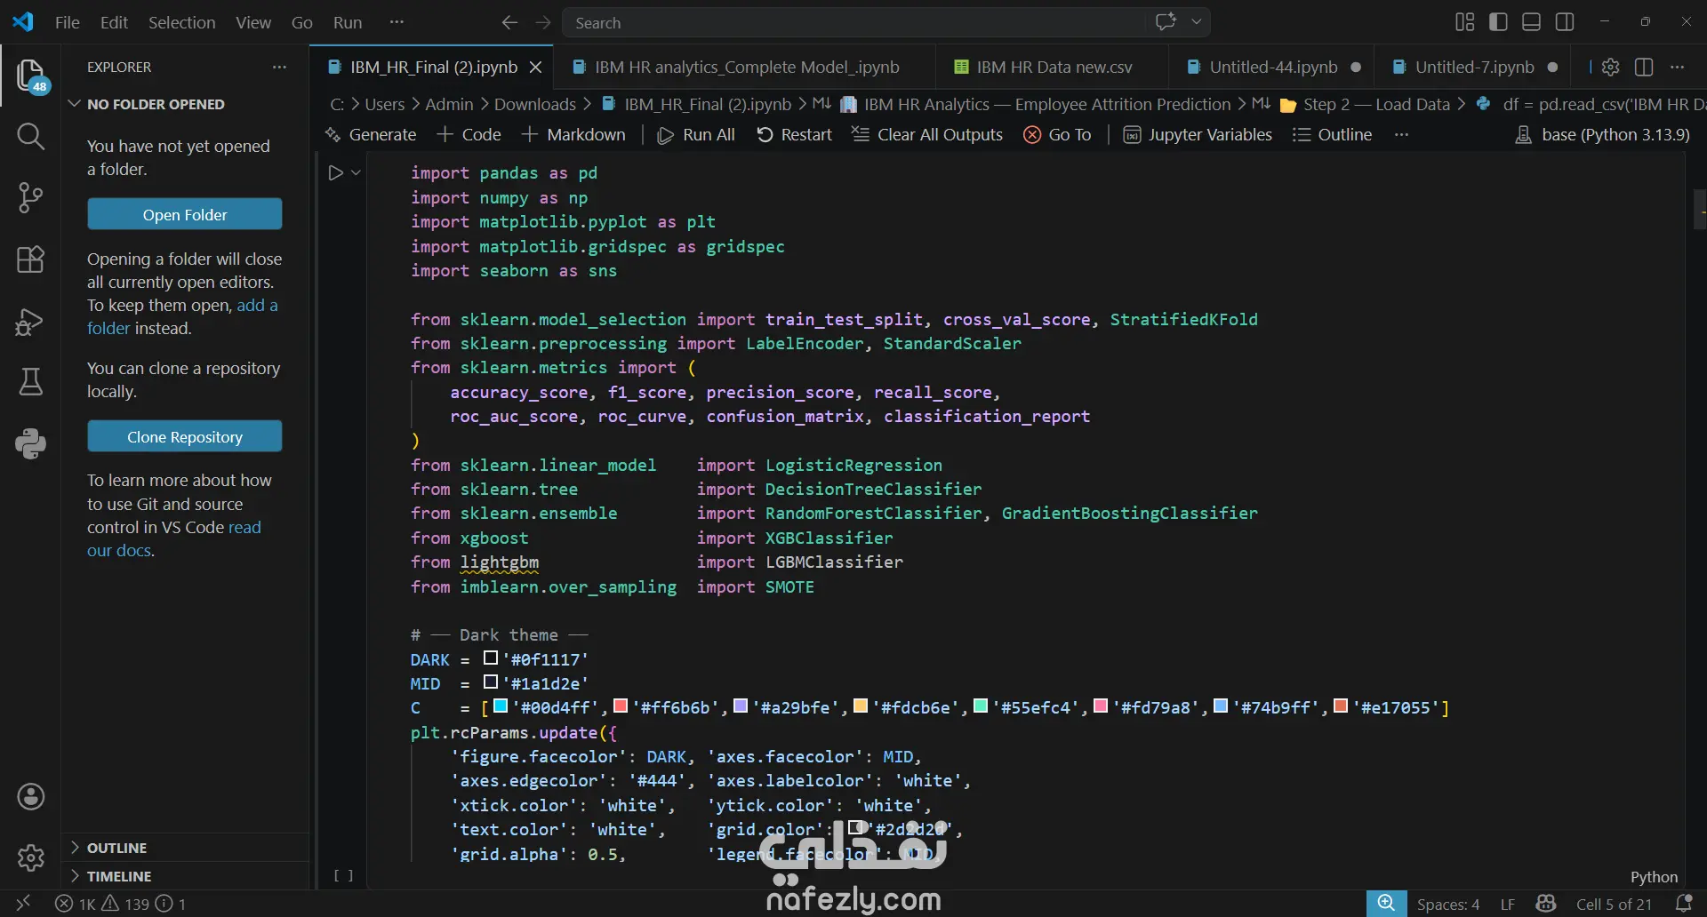The height and width of the screenshot is (917, 1707).
Task: Open the View menu
Action: (253, 22)
